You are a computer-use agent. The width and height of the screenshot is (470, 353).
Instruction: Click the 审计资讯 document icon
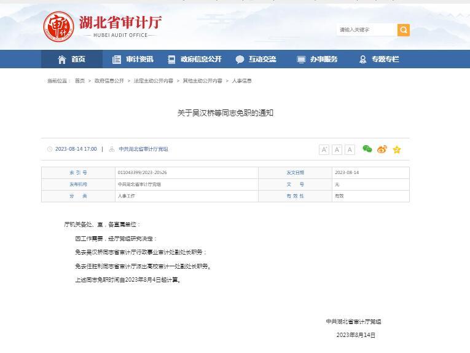click(x=117, y=60)
